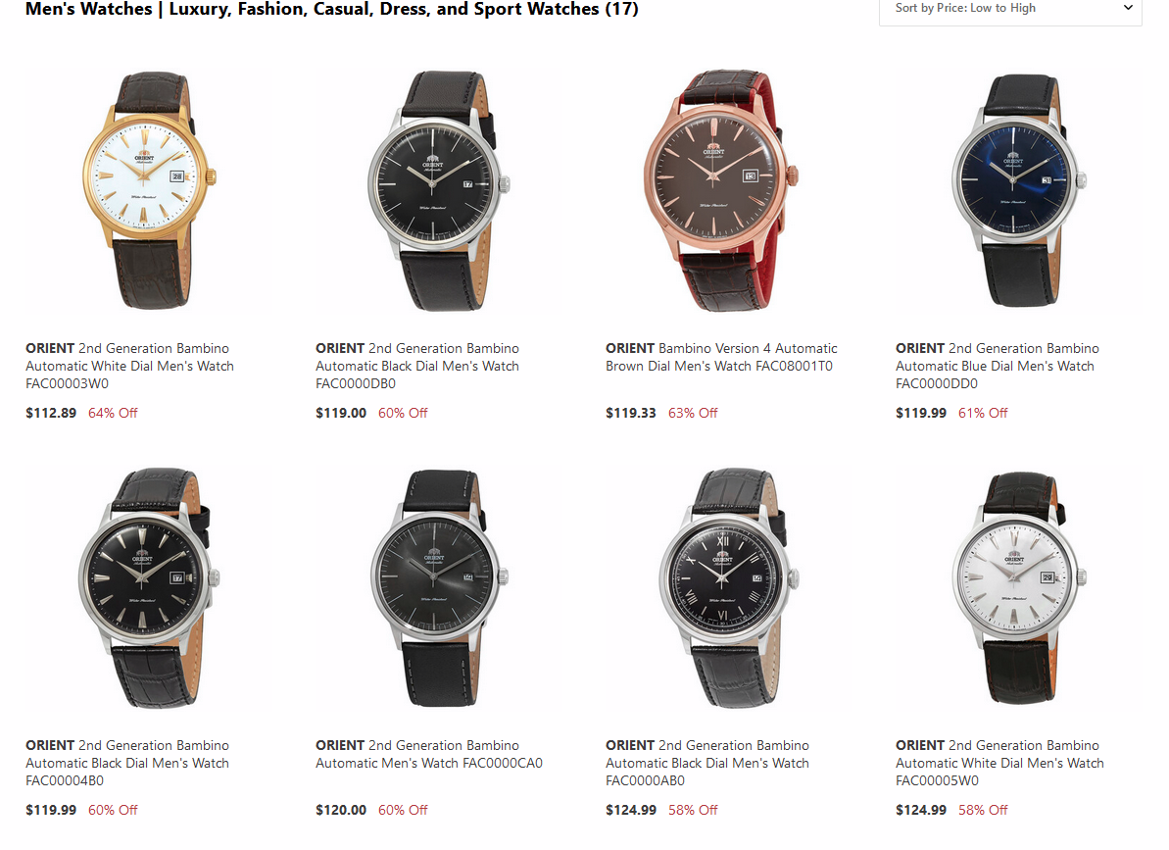The width and height of the screenshot is (1169, 850).
Task: Open the blue dial FAC0000DD0 watch image
Action: click(1018, 189)
